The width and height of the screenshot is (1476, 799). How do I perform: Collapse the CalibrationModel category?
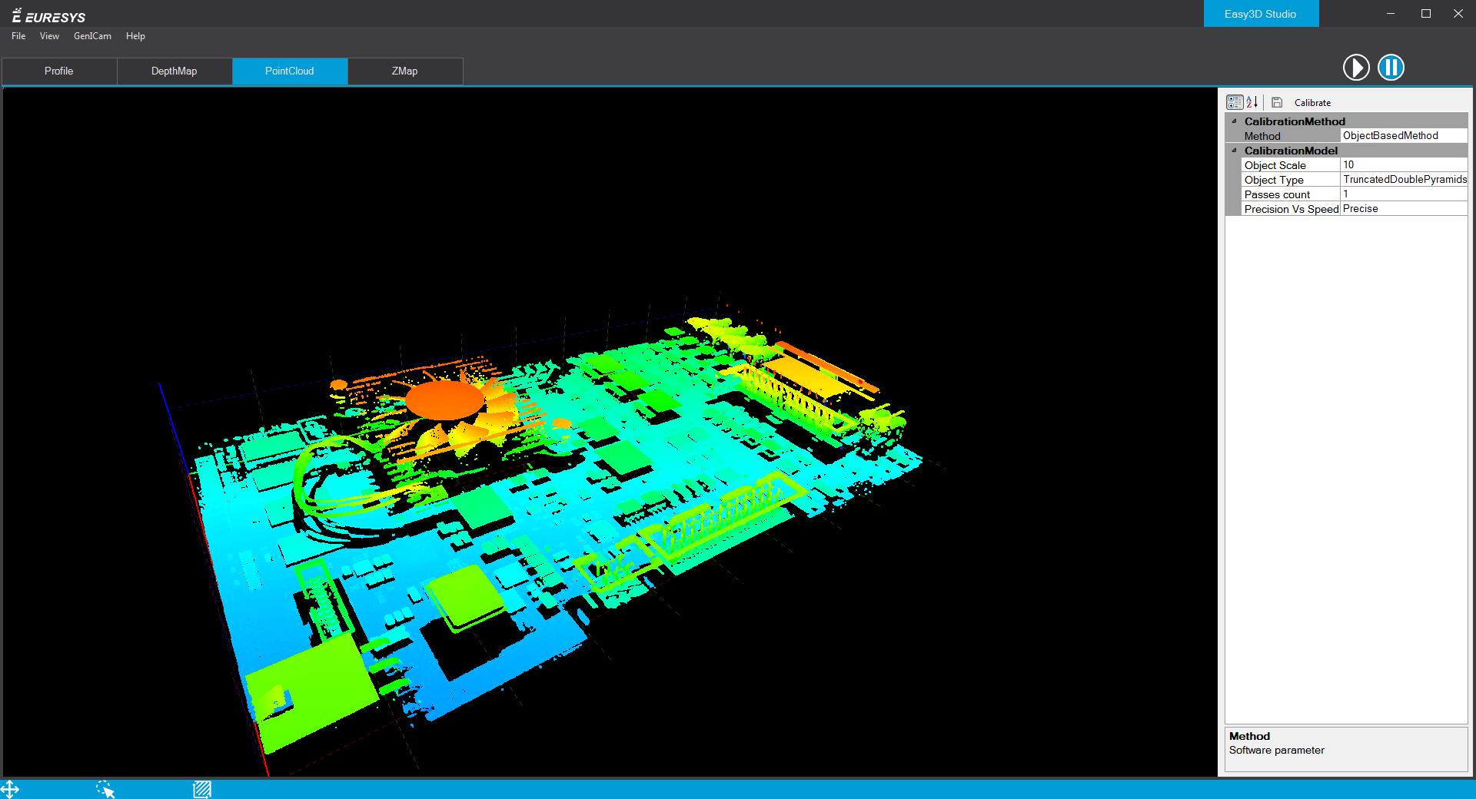point(1235,151)
